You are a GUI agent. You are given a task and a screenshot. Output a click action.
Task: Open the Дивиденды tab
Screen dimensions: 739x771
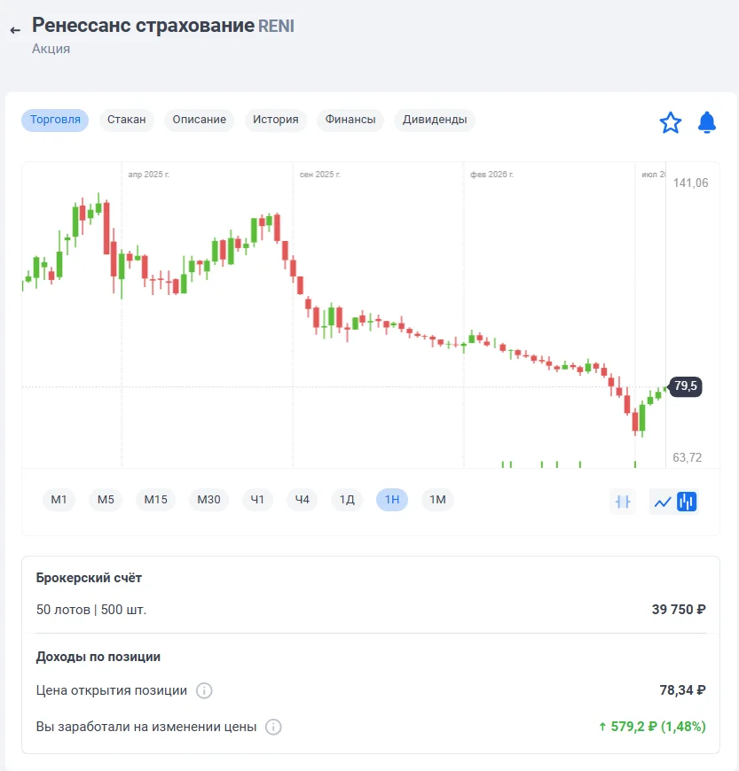click(x=435, y=120)
